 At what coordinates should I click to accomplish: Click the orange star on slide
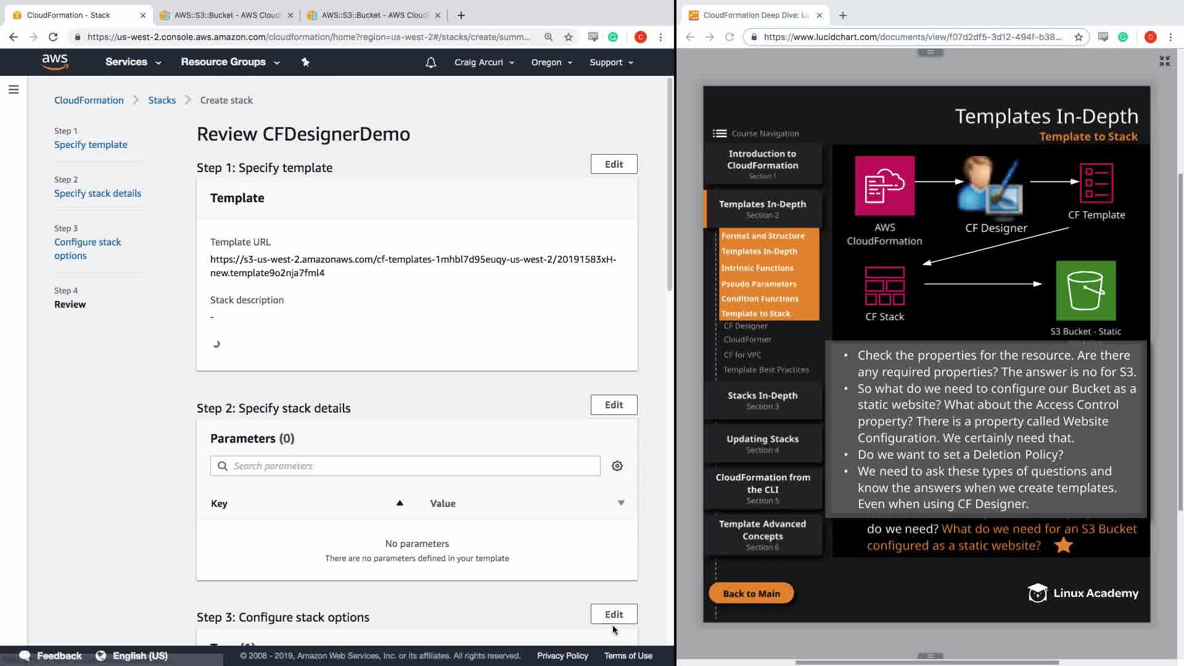[x=1063, y=545]
